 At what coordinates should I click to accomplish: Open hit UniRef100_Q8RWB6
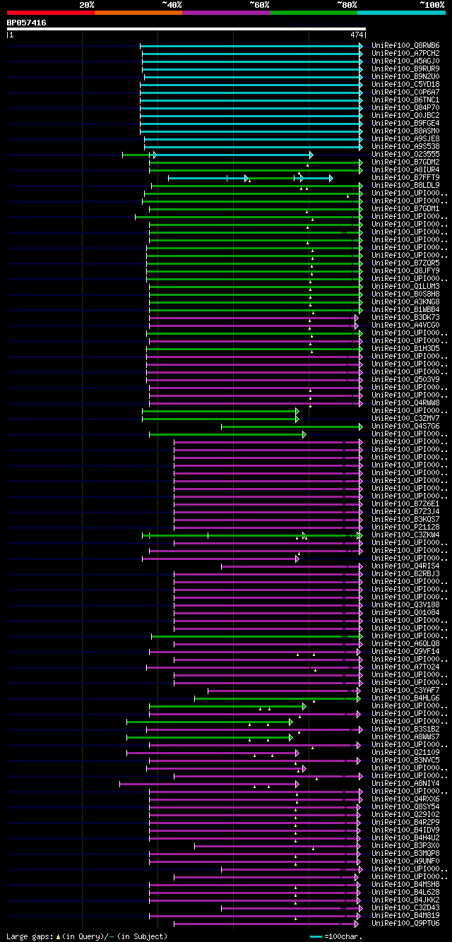tap(405, 45)
